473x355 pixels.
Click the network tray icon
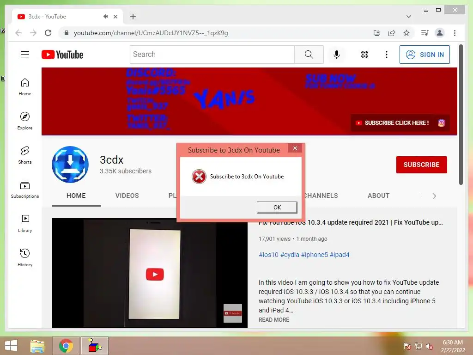(418, 346)
